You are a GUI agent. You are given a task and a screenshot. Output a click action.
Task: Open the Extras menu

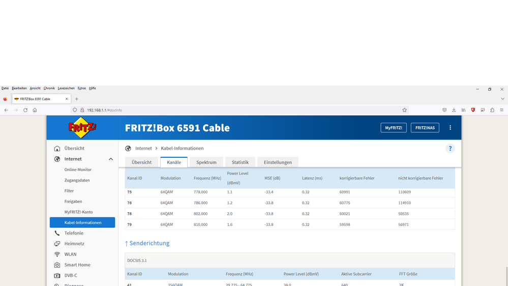[82, 88]
